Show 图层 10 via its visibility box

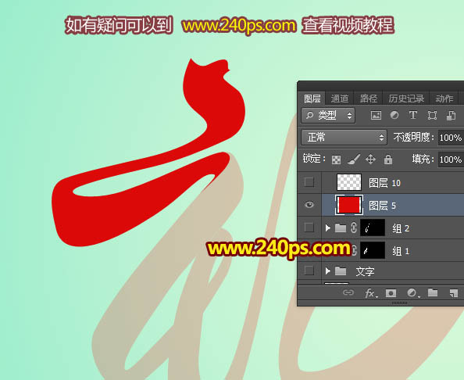(x=309, y=182)
